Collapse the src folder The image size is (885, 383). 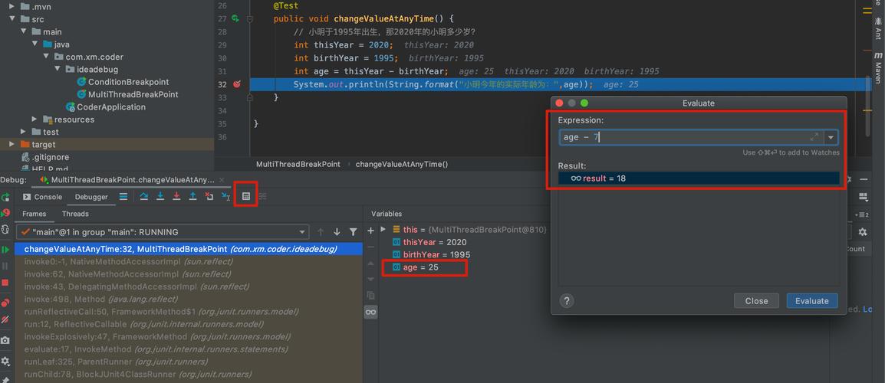point(12,18)
